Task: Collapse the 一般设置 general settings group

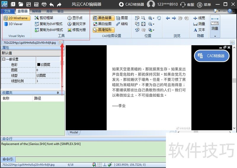Action: coord(4,59)
